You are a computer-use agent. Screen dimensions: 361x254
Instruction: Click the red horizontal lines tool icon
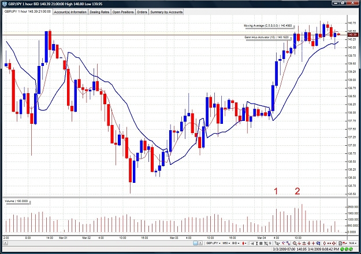click(x=309, y=243)
